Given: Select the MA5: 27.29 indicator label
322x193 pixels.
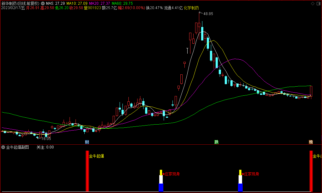Looking at the screenshot, I should coord(55,3).
